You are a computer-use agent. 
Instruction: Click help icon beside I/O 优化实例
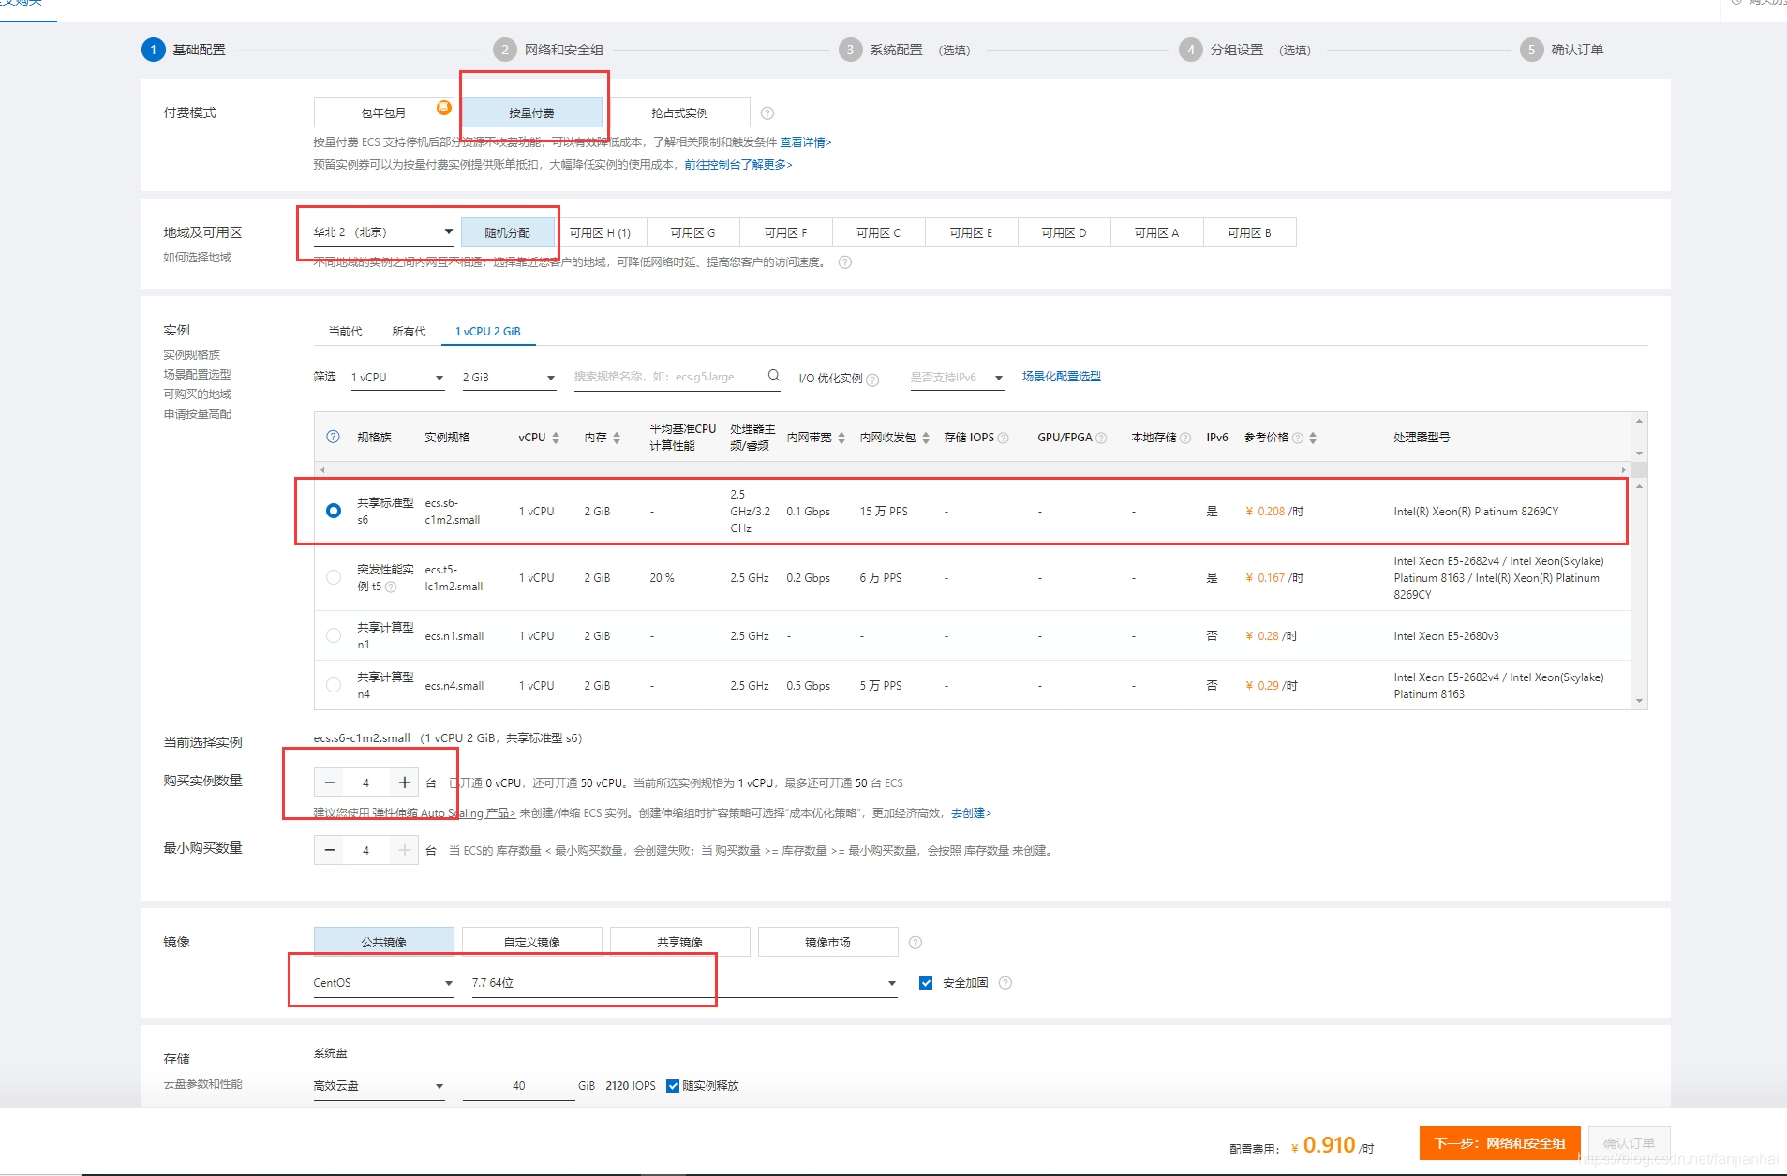pos(872,380)
